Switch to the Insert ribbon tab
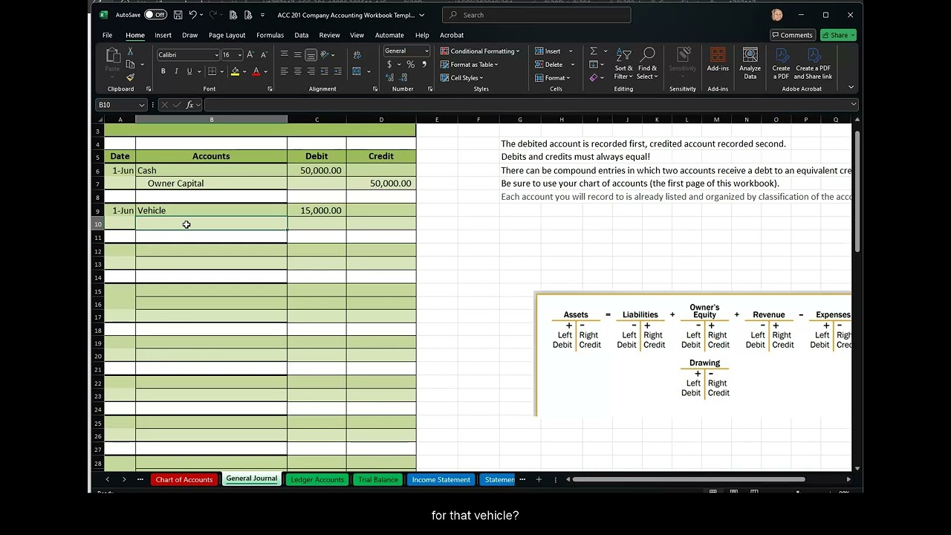The image size is (951, 535). click(163, 35)
